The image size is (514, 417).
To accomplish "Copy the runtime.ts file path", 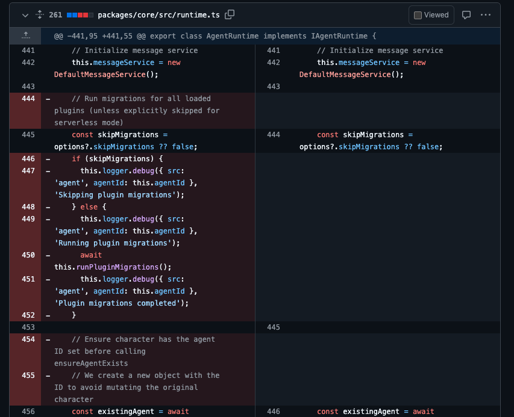I will [230, 14].
